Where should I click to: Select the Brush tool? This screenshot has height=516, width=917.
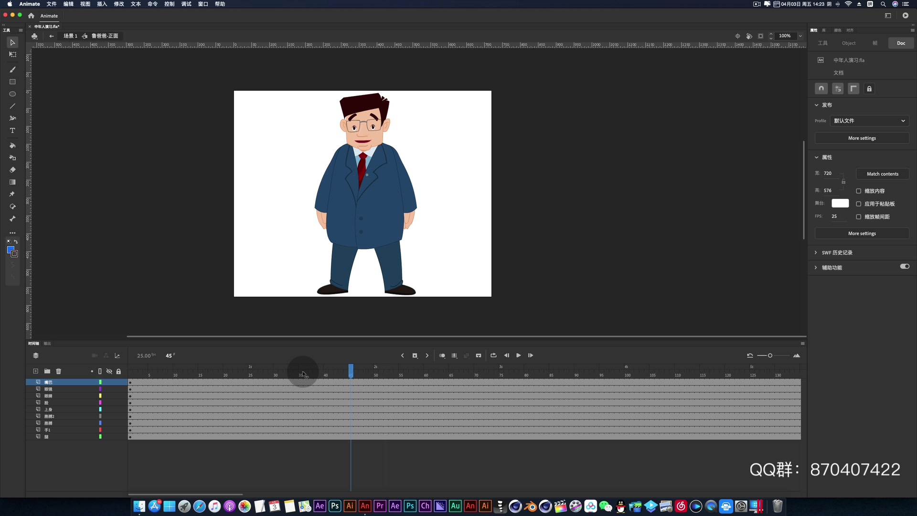[12, 70]
